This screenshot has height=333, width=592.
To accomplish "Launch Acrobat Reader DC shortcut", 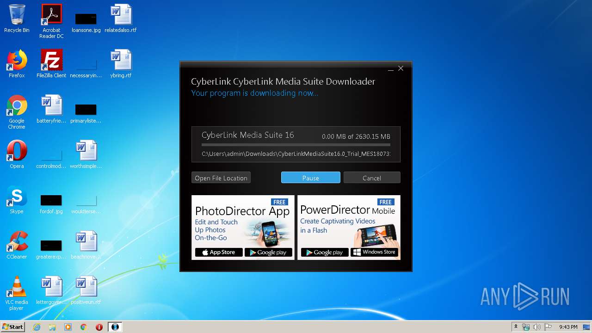I will (x=51, y=21).
